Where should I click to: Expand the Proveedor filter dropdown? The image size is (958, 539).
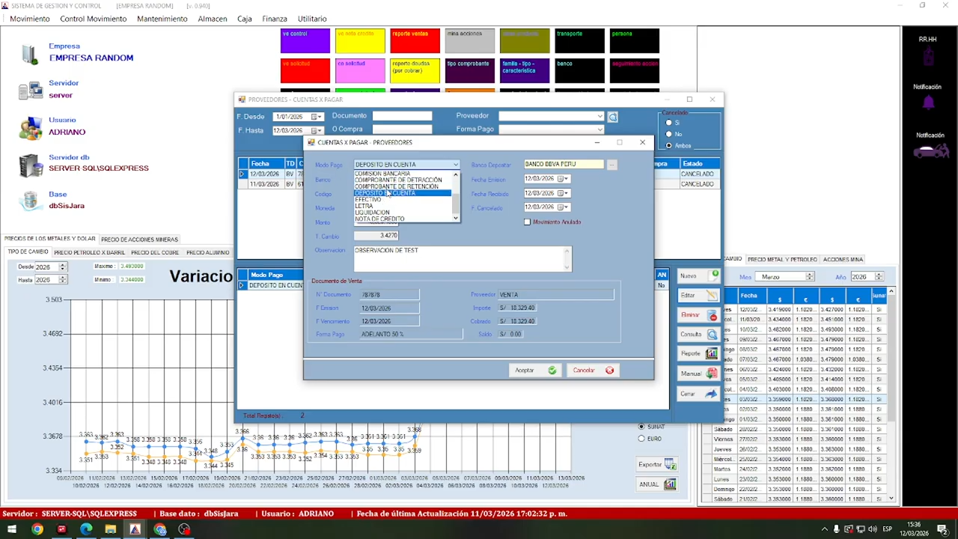pyautogui.click(x=599, y=116)
